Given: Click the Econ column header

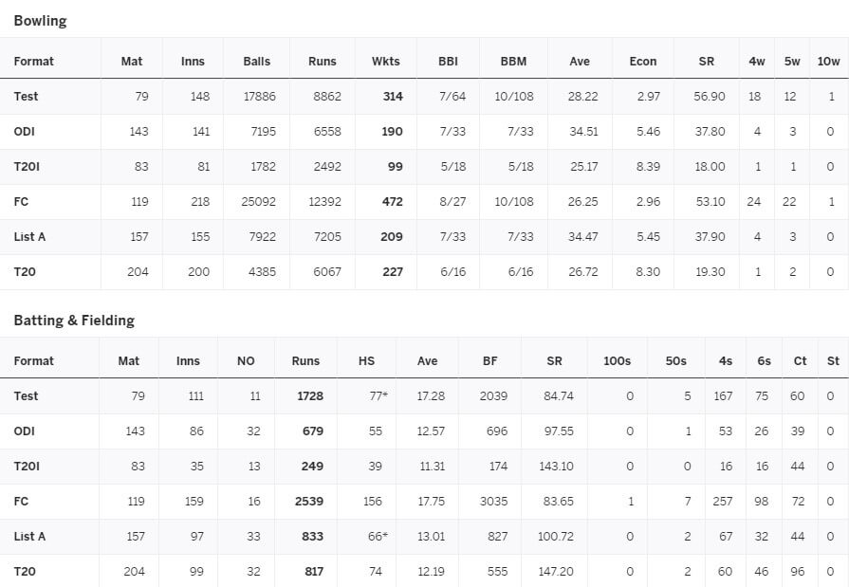Looking at the screenshot, I should (x=642, y=61).
